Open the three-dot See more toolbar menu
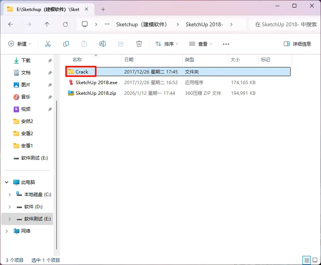Viewport: 321px width, 265px height. [x=226, y=44]
